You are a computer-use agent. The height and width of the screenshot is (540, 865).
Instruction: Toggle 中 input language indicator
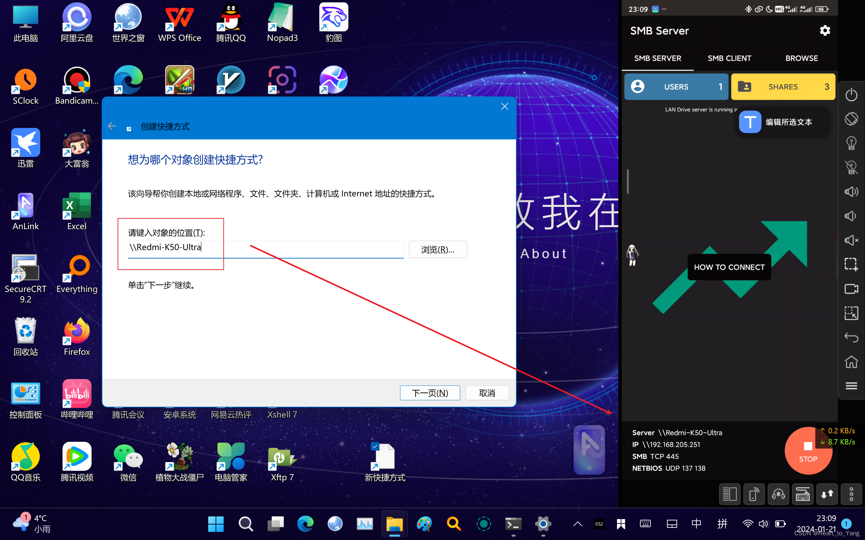[x=696, y=524]
